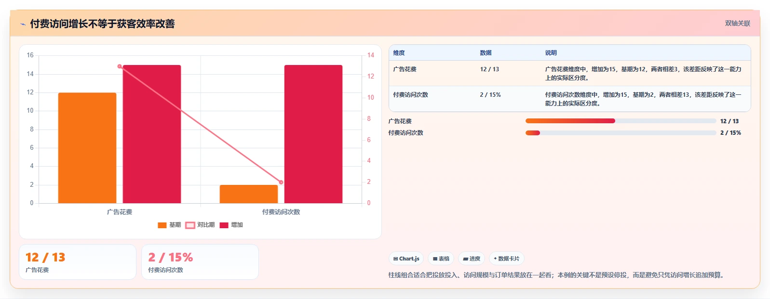Click the footer note starting with 柱线组合适合

pyautogui.click(x=557, y=275)
